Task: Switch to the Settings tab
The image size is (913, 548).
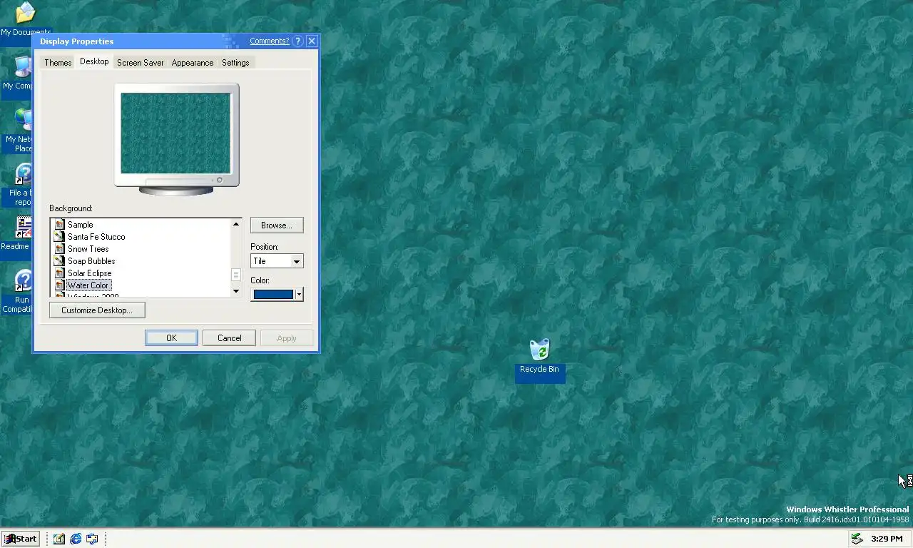Action: point(235,63)
